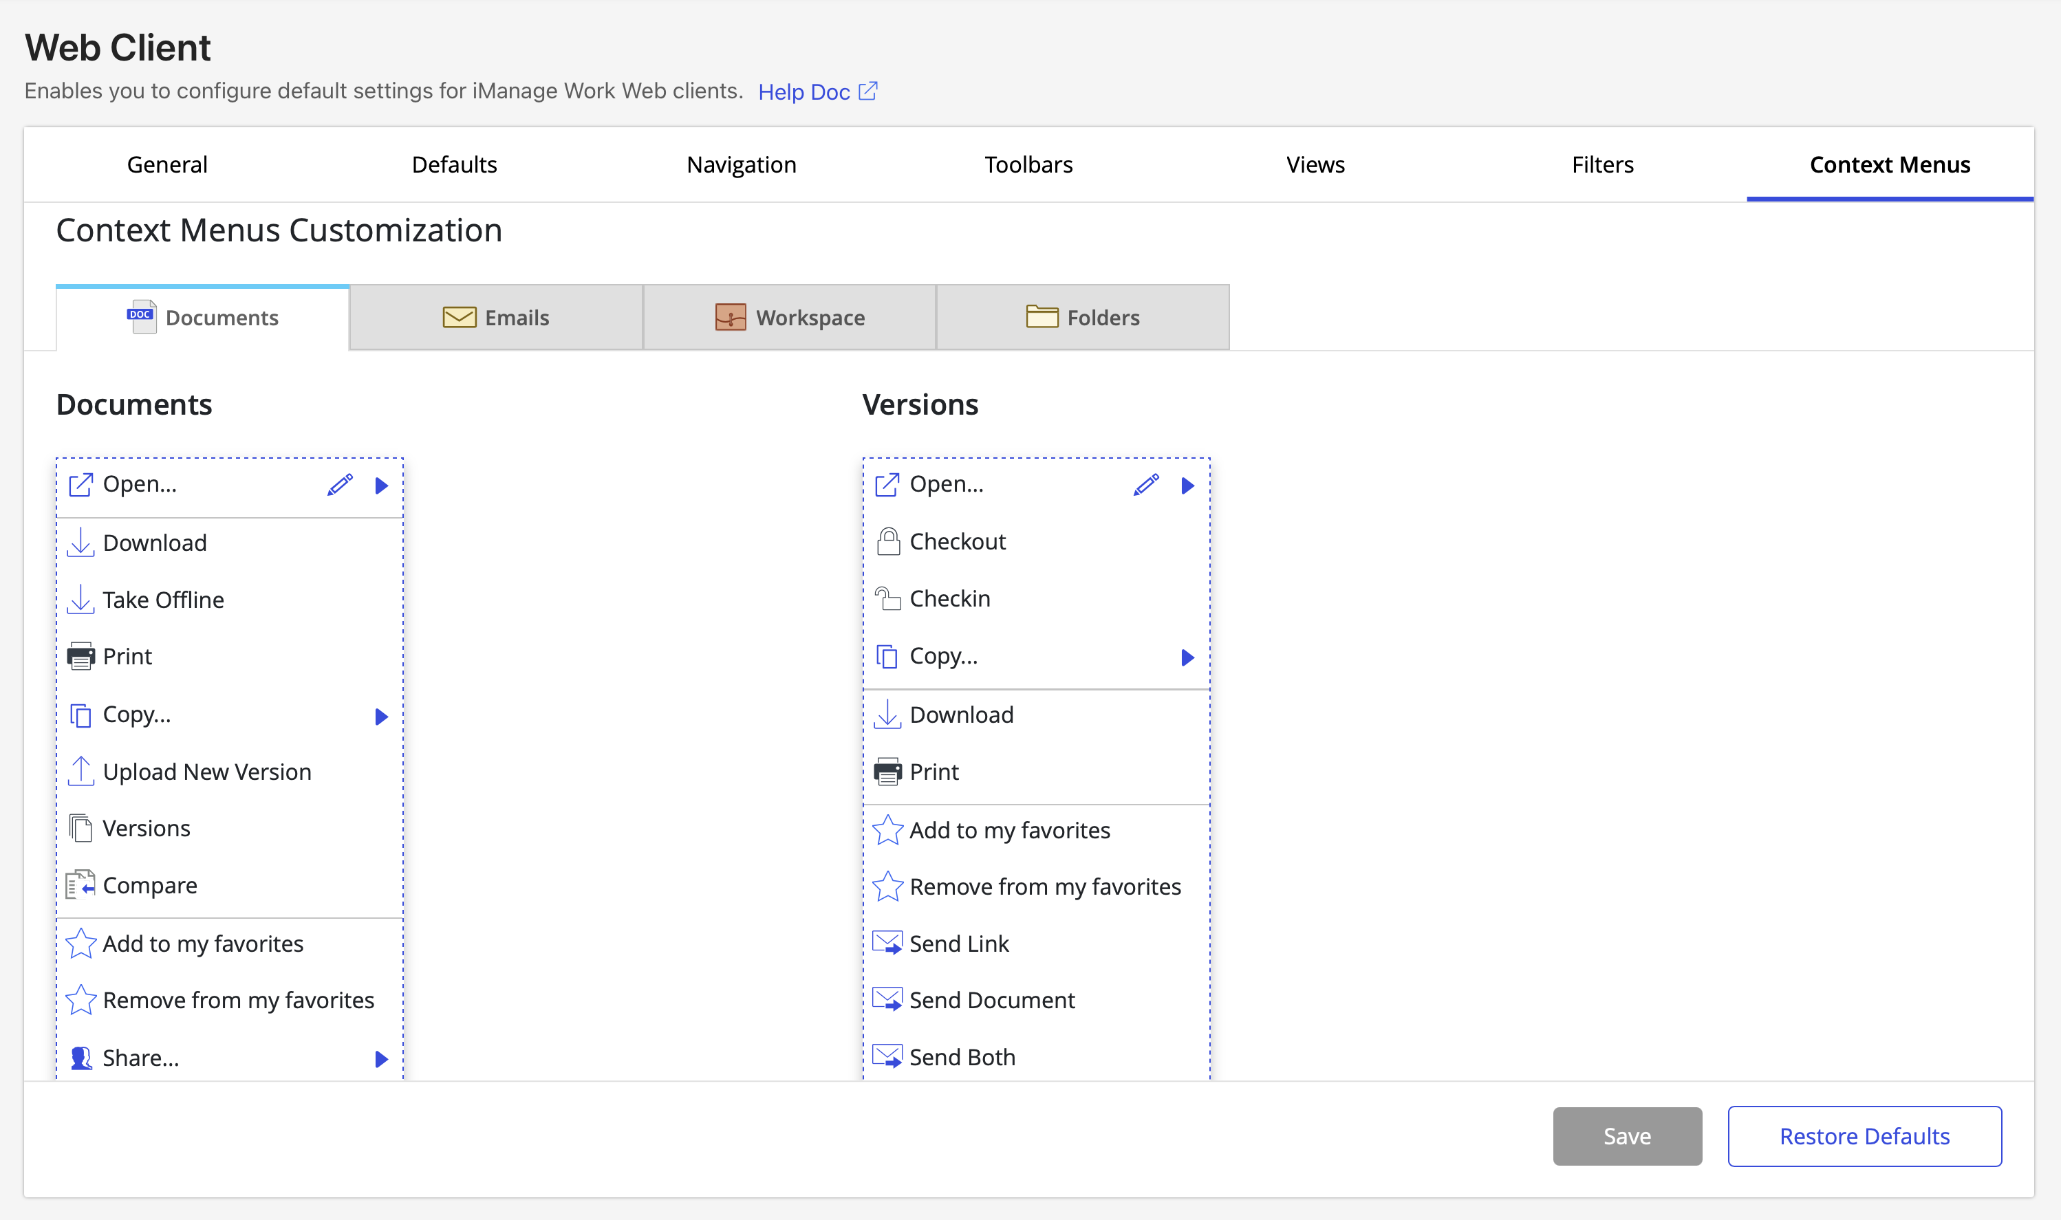Expand the Share submenu arrow in Documents

[382, 1059]
